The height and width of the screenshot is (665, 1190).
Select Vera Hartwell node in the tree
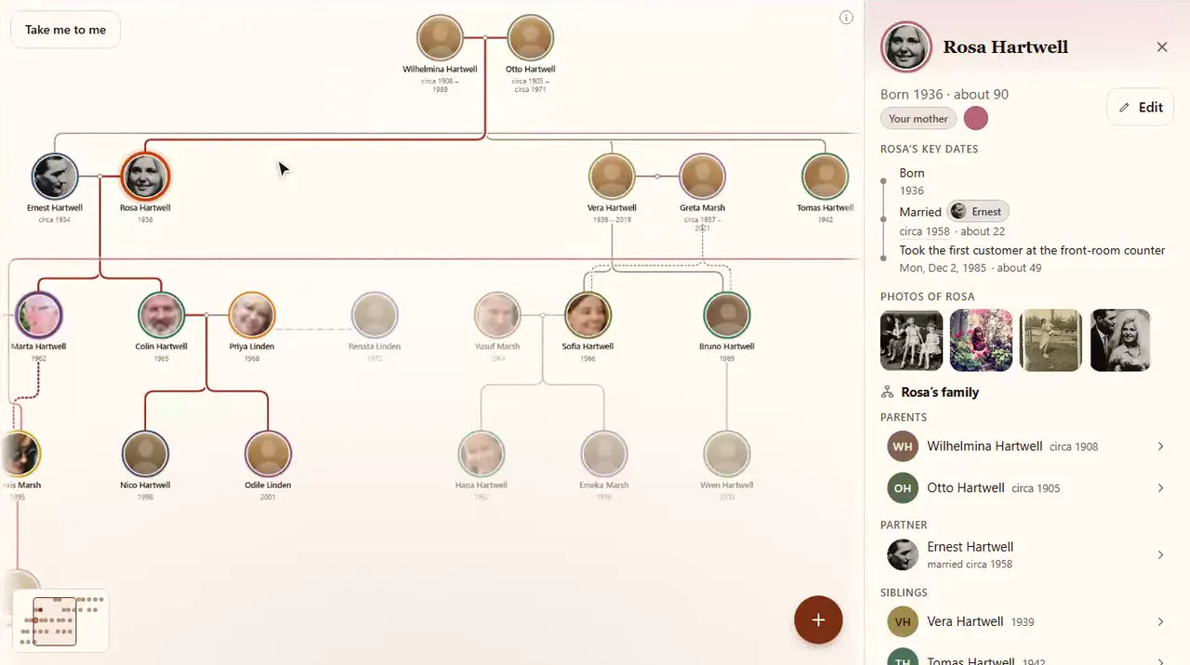point(612,176)
